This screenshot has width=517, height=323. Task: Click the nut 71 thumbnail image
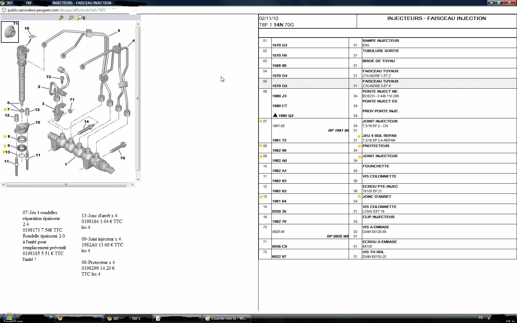coord(10,32)
